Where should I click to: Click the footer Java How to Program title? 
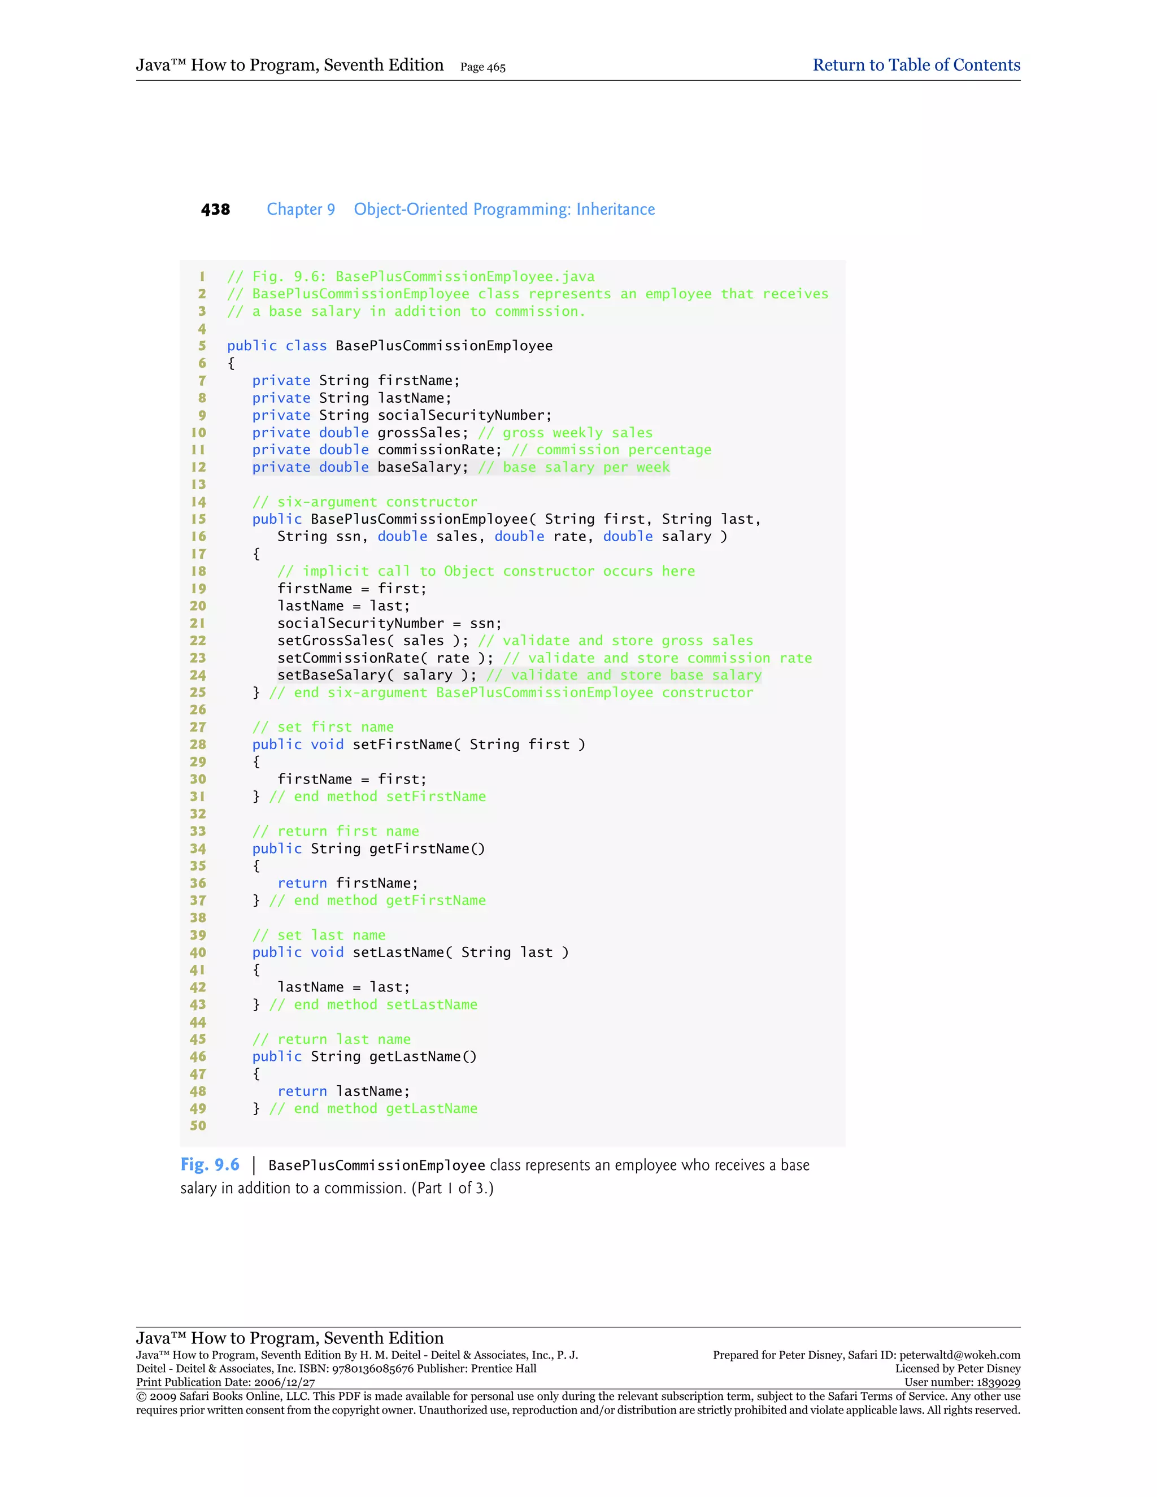(x=289, y=1338)
